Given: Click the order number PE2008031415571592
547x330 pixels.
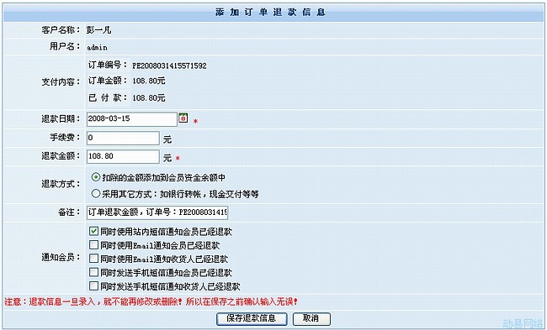Looking at the screenshot, I should click(x=169, y=65).
